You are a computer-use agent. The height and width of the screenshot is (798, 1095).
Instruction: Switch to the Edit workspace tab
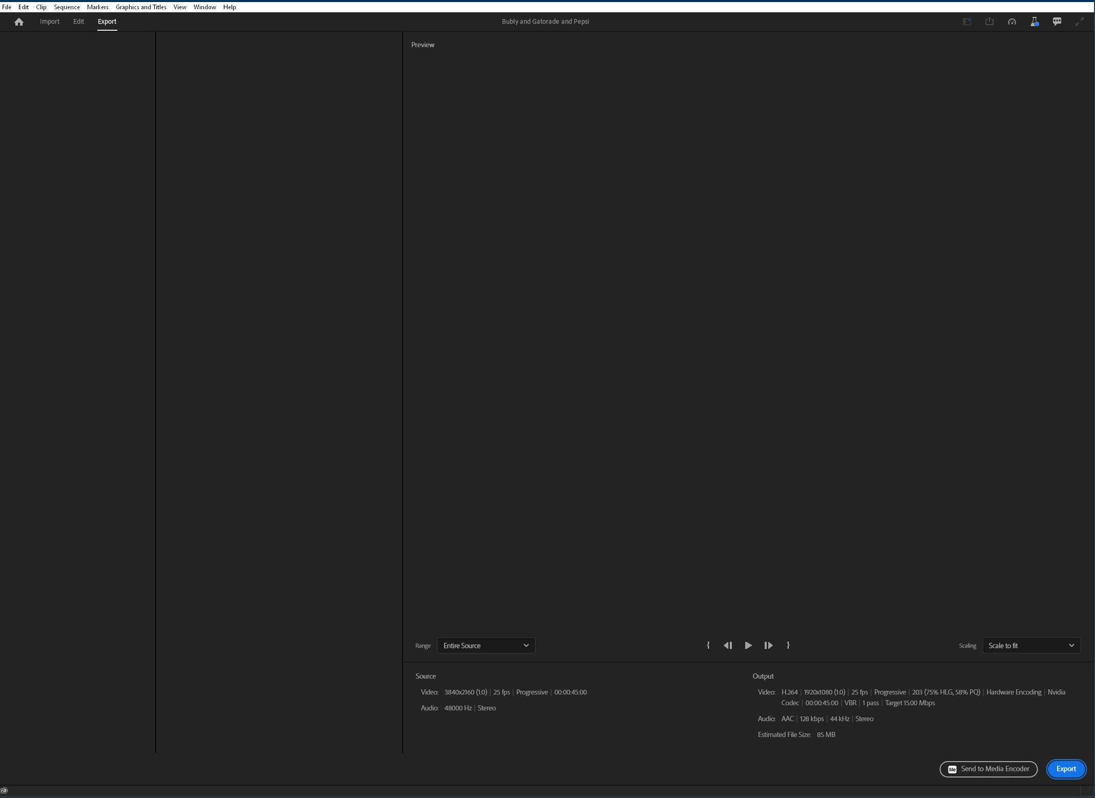tap(78, 22)
